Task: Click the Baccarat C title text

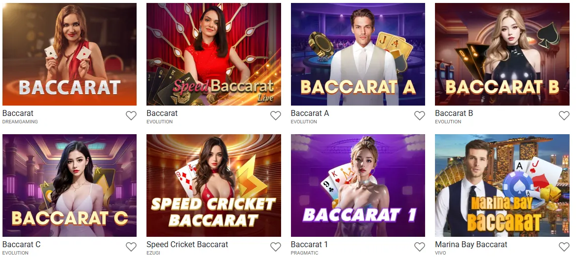Action: pos(21,245)
